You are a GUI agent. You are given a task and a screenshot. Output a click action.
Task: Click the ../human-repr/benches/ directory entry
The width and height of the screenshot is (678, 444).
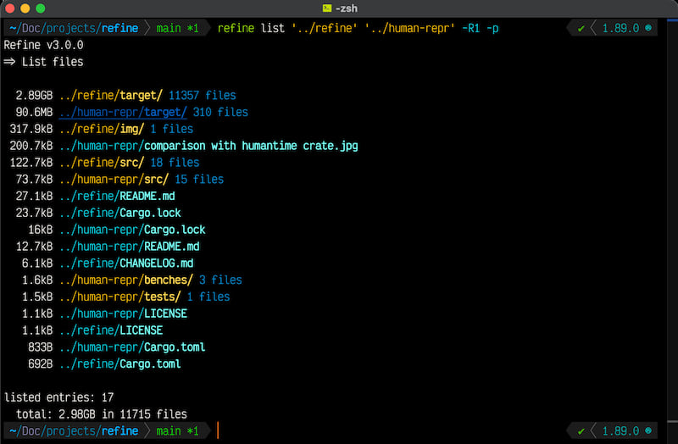click(x=126, y=280)
